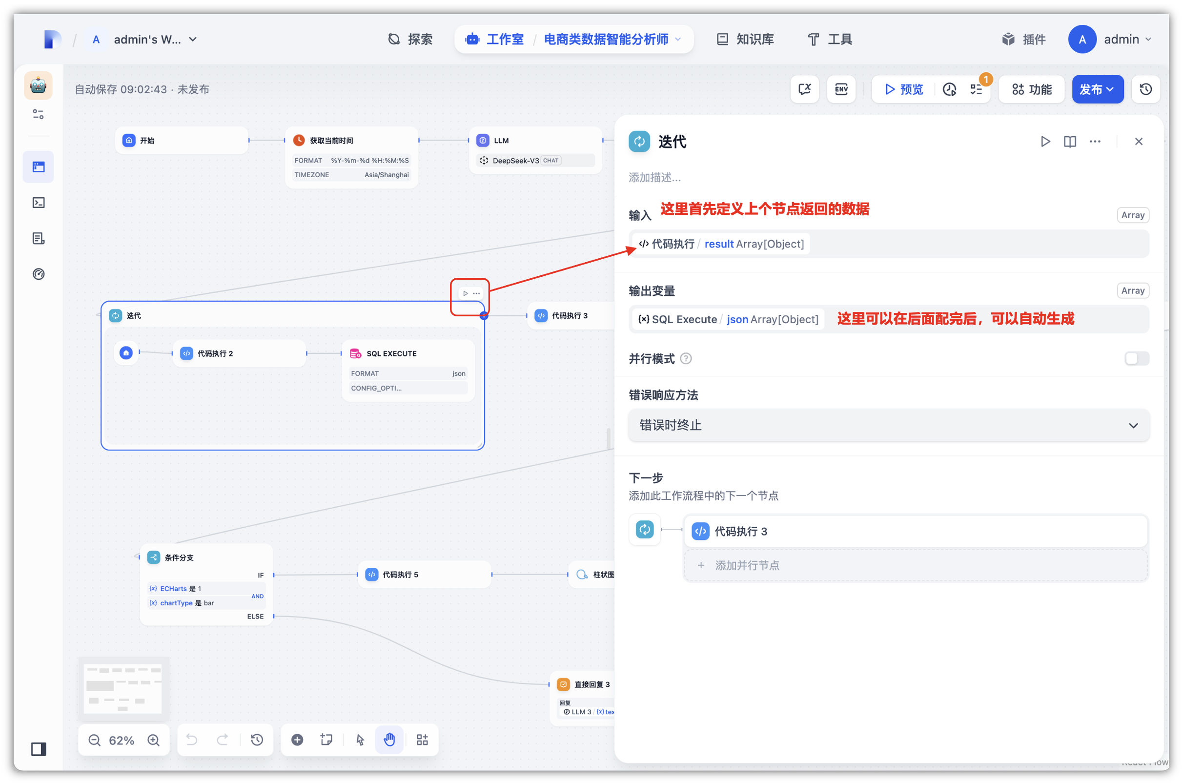Click the version history icon beside 发布
The width and height of the screenshot is (1182, 784).
[1145, 89]
